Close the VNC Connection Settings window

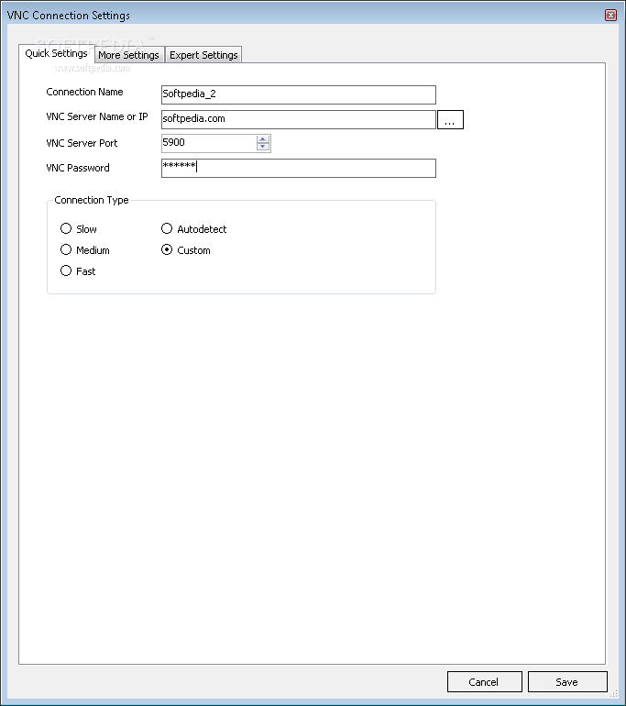pyautogui.click(x=610, y=16)
